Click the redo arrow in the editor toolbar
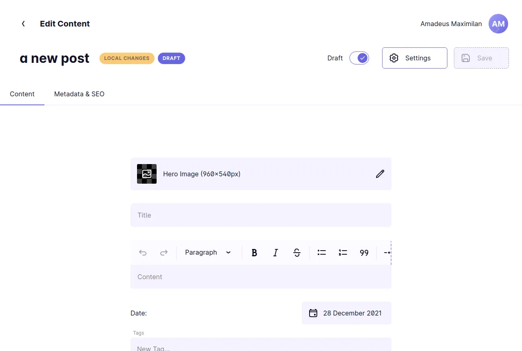 click(164, 252)
